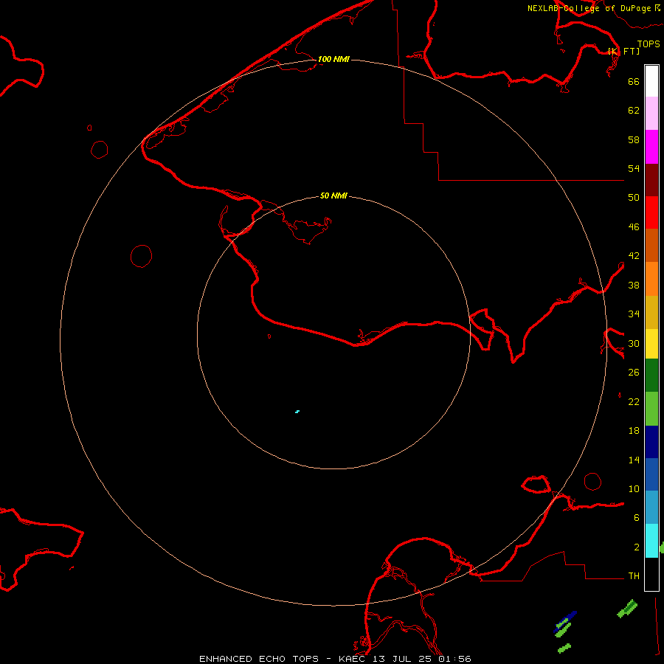Click the navy blue echo streak at bottom right
The image size is (664, 664).
click(x=565, y=620)
